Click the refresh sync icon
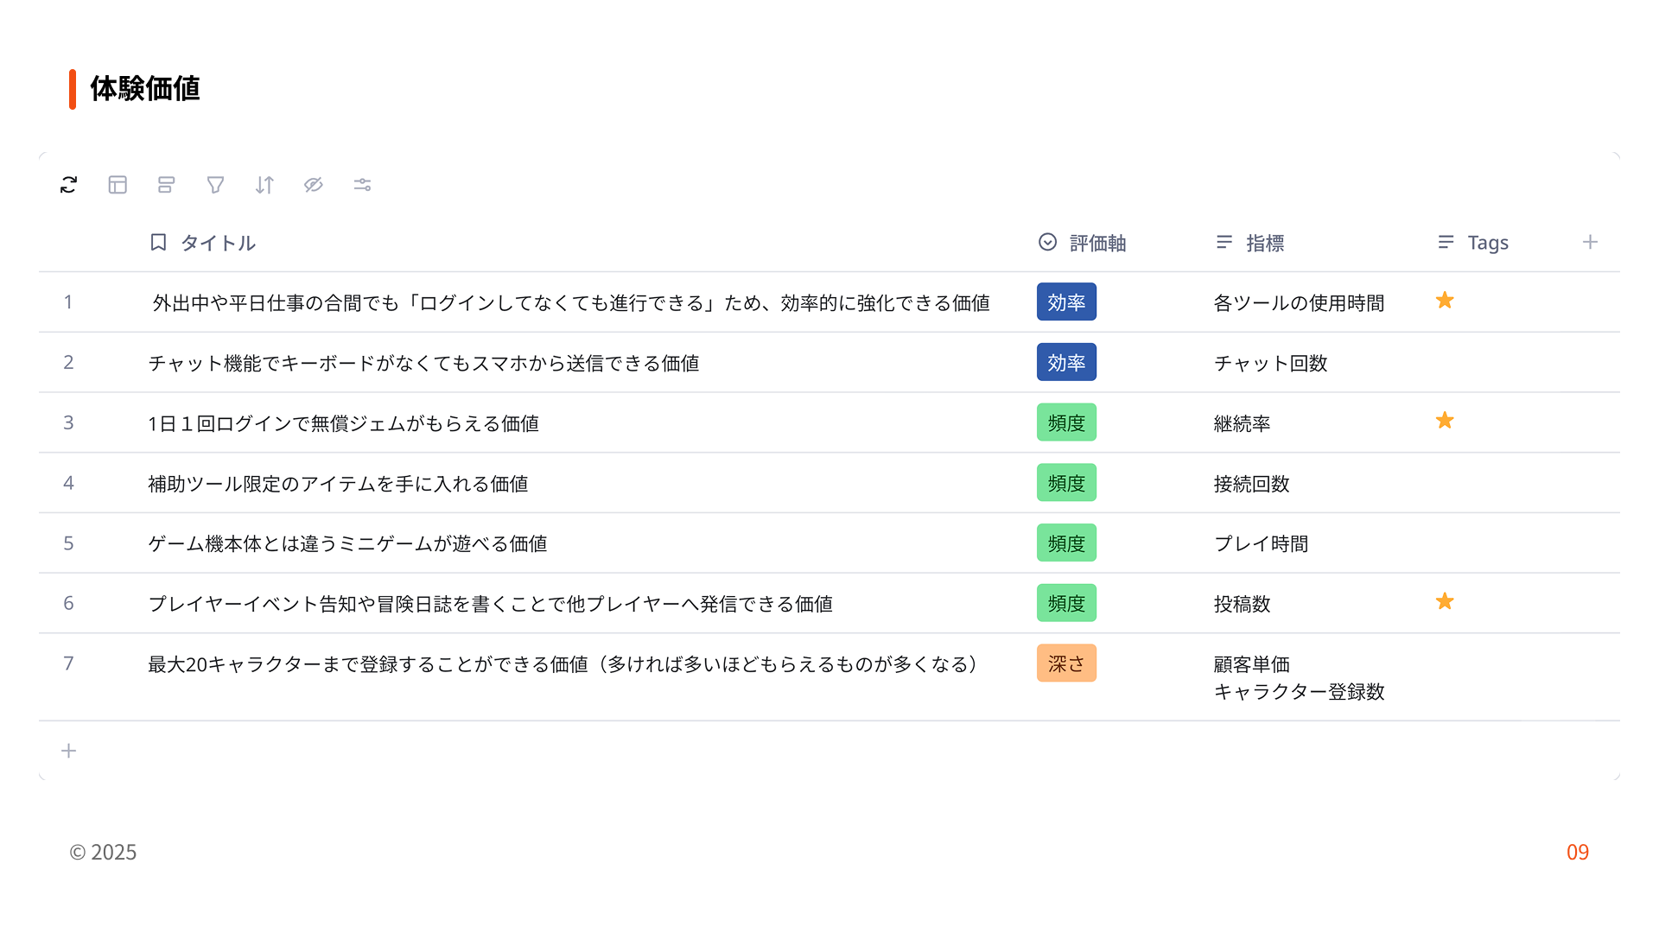1659x933 pixels. pyautogui.click(x=68, y=185)
